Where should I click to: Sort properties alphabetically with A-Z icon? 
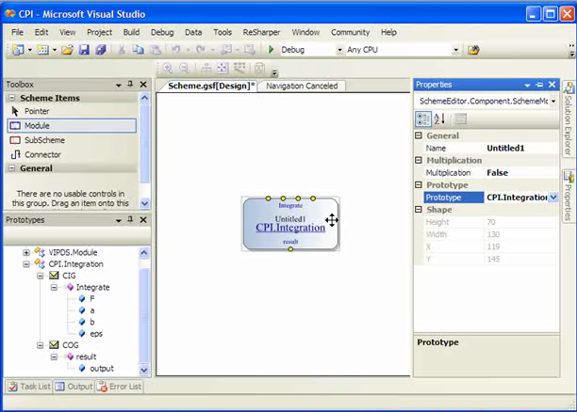click(440, 119)
